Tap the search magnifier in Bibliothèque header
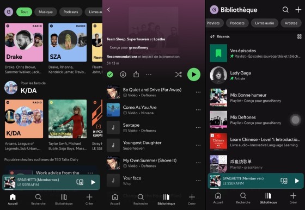This screenshot has width=305, height=210. point(285,9)
